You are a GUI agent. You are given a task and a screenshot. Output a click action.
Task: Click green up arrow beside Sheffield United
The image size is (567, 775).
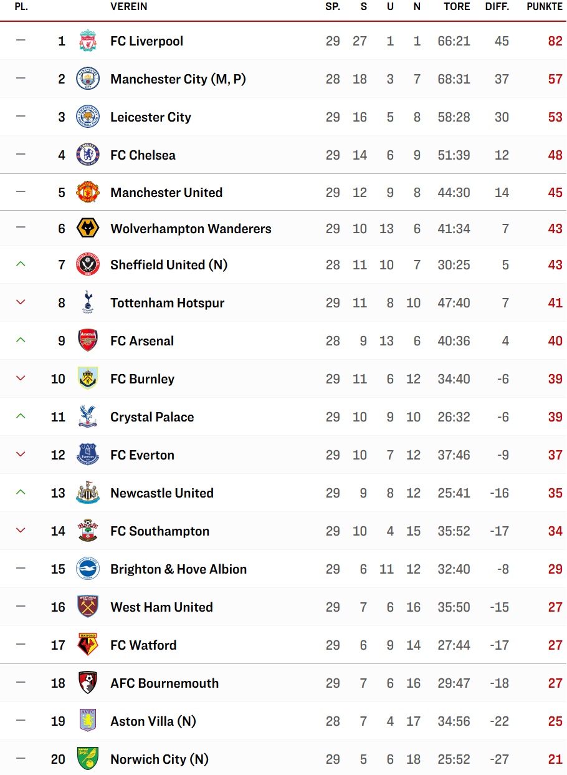(x=21, y=264)
